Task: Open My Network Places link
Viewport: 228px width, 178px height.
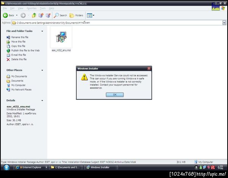Action: pyautogui.click(x=21, y=90)
